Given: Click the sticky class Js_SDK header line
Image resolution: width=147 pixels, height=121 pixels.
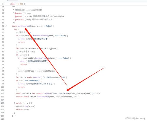Looking at the screenshot, I should tap(17, 4).
